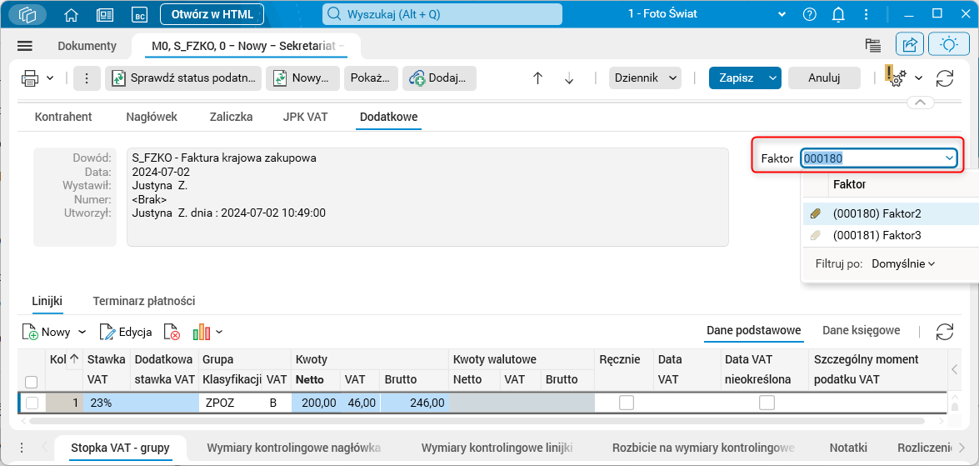
Task: Click the Zapisz save button
Action: 737,78
